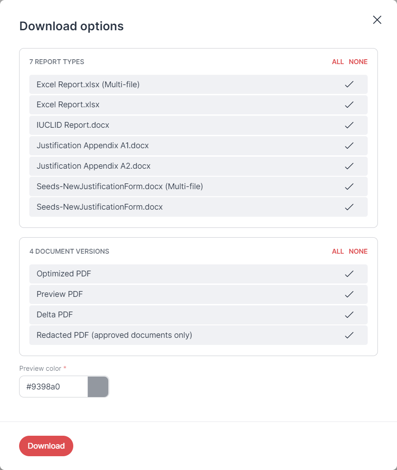Choose NONE for report types
This screenshot has height=470, width=397.
click(358, 62)
